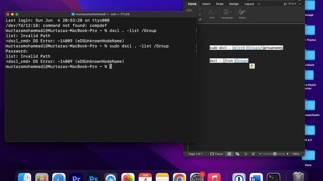Click the Terminal window title folder icon
Screen dimensions: 323x181
tap(73, 14)
